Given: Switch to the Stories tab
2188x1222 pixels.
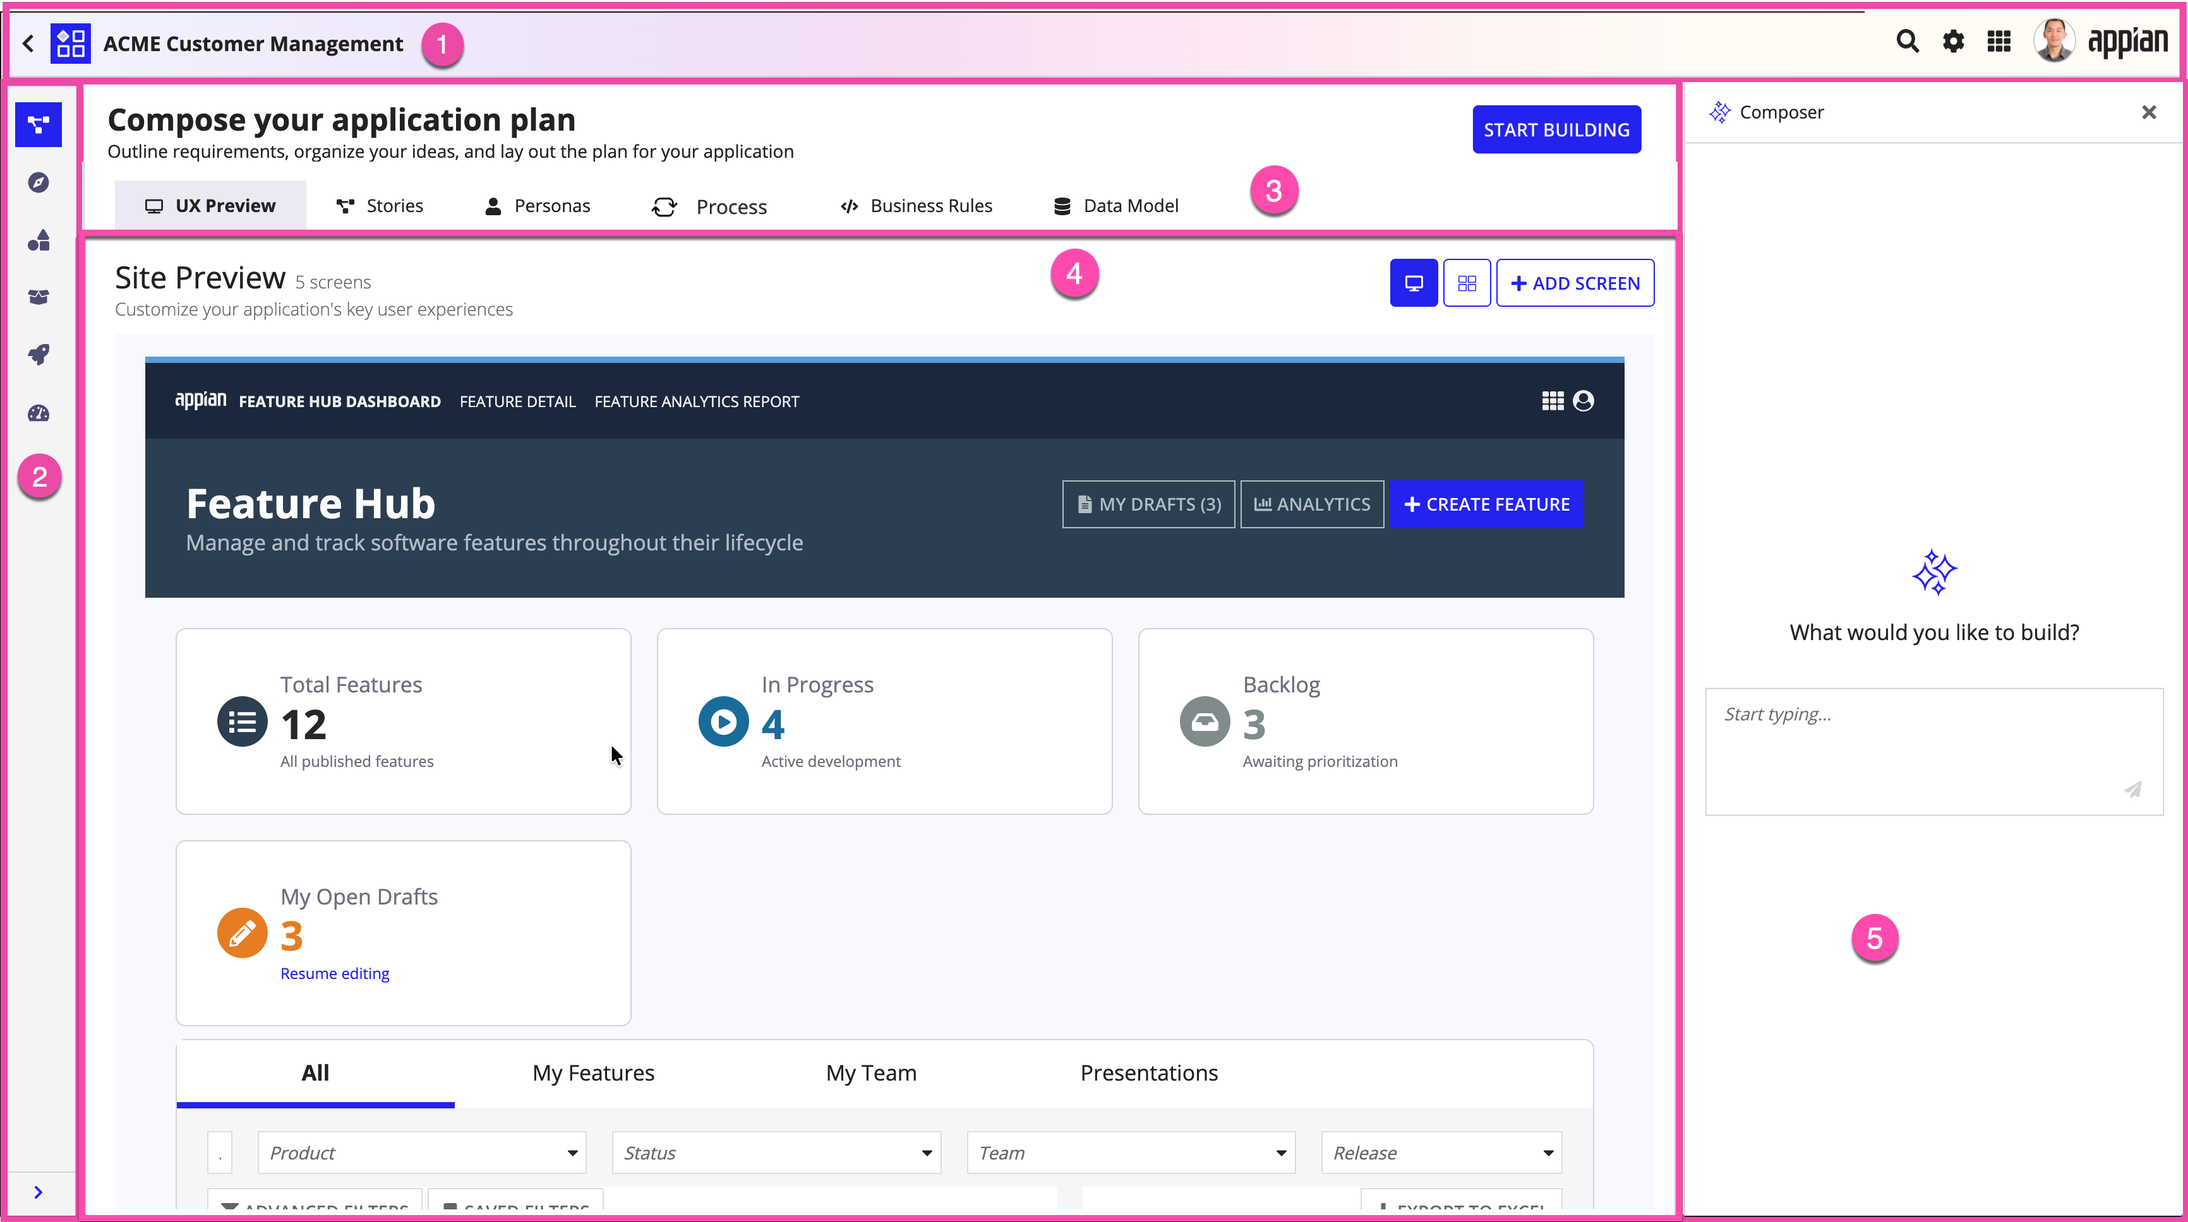Looking at the screenshot, I should point(380,205).
